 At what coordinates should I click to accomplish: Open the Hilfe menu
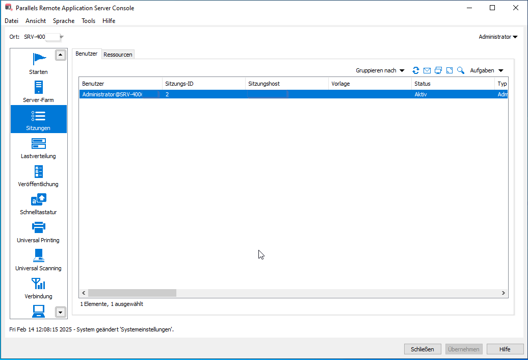coord(109,21)
